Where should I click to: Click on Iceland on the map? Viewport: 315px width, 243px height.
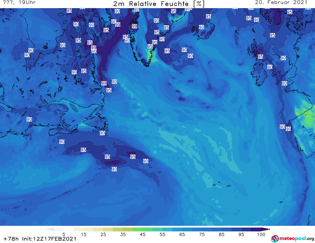[x=203, y=30]
